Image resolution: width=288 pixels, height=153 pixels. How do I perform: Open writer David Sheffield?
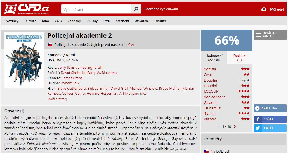tap(73, 73)
